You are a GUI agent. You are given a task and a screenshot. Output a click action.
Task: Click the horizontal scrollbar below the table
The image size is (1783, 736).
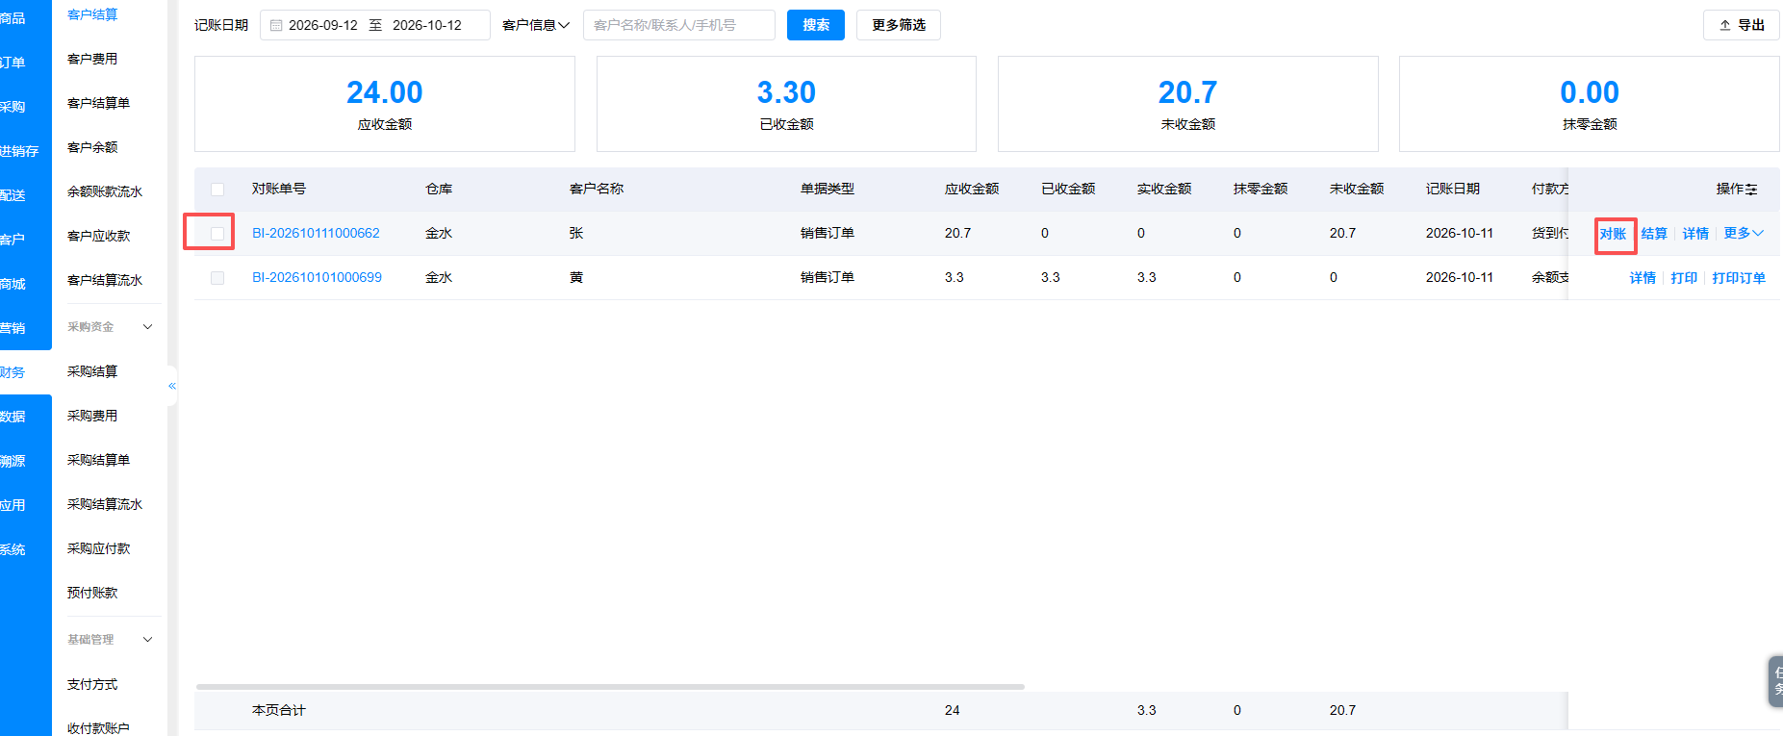(x=610, y=687)
